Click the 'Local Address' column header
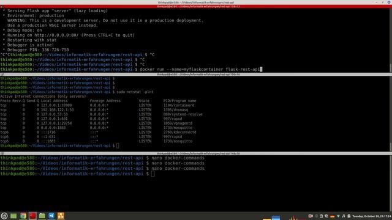Screen dimensions: 392x220 [x=55, y=101]
